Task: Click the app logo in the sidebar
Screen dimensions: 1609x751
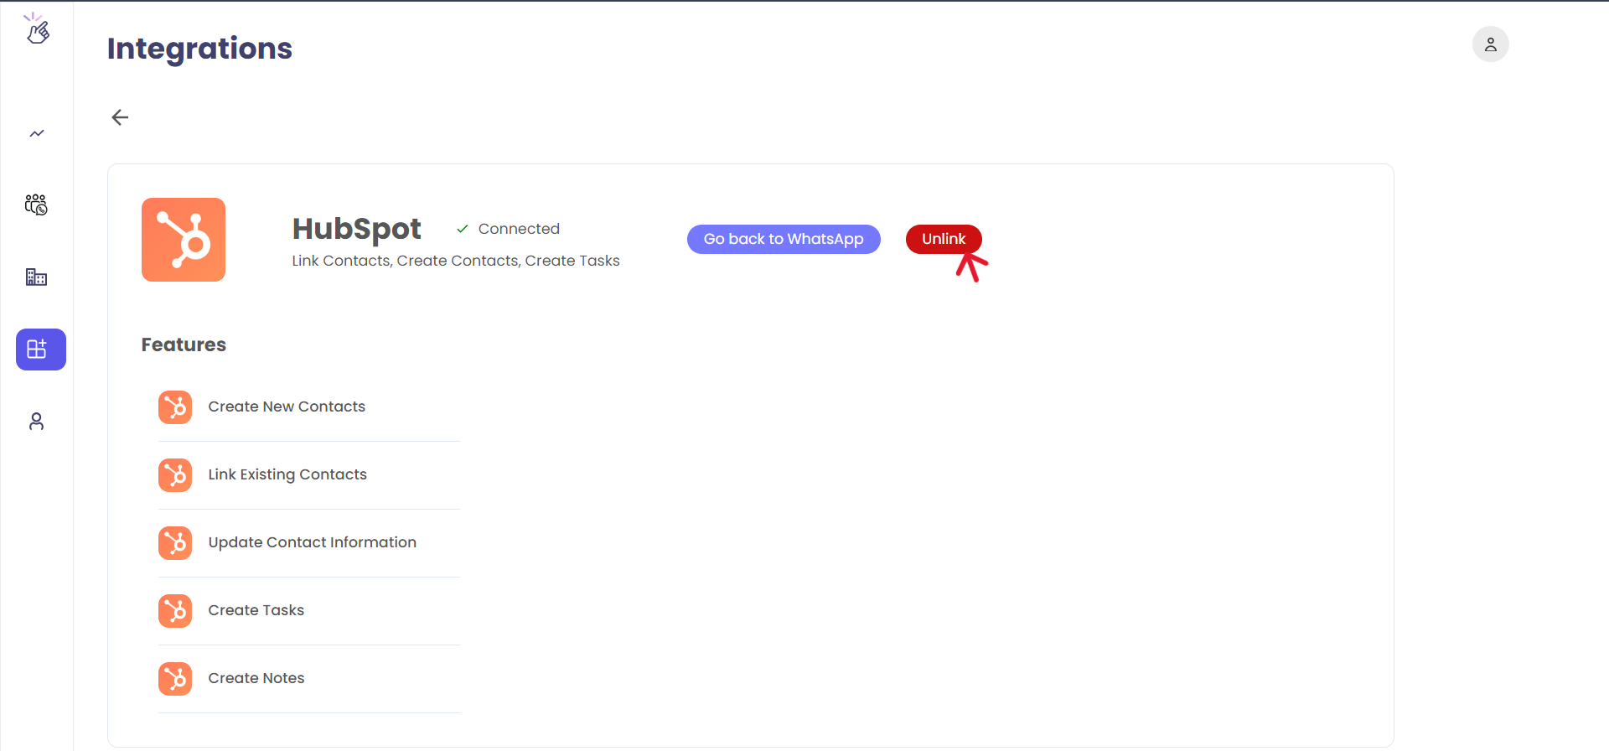Action: coord(37,28)
